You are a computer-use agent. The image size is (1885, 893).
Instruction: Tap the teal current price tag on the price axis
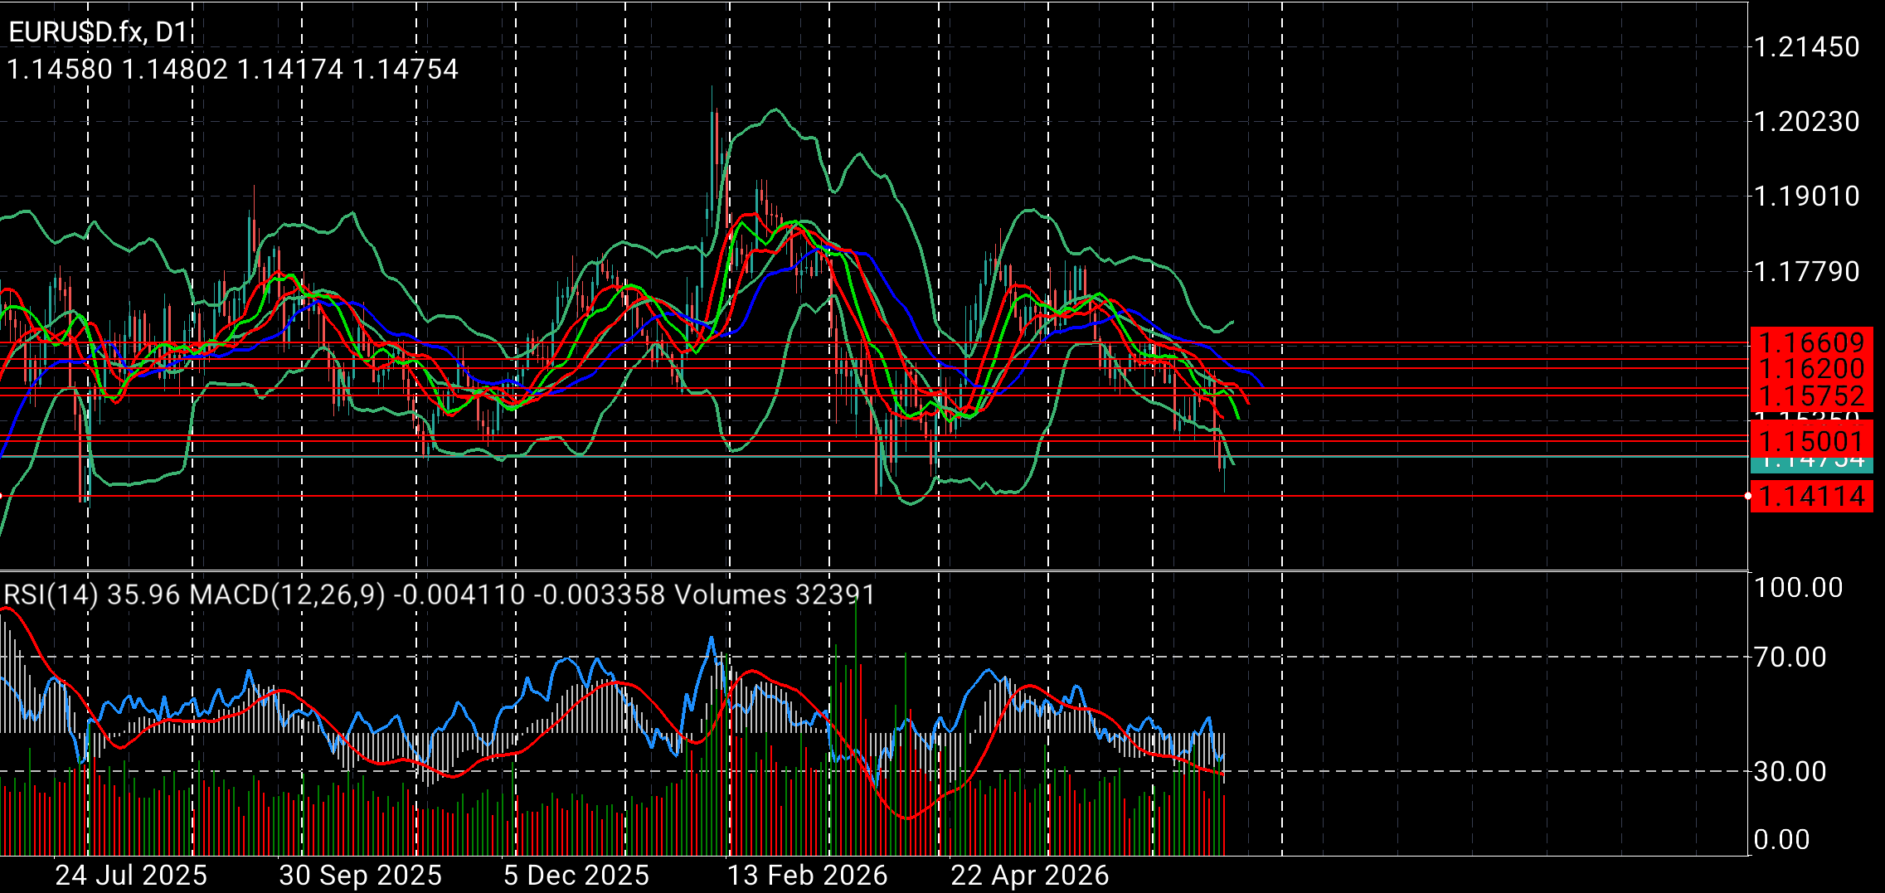pyautogui.click(x=1811, y=464)
